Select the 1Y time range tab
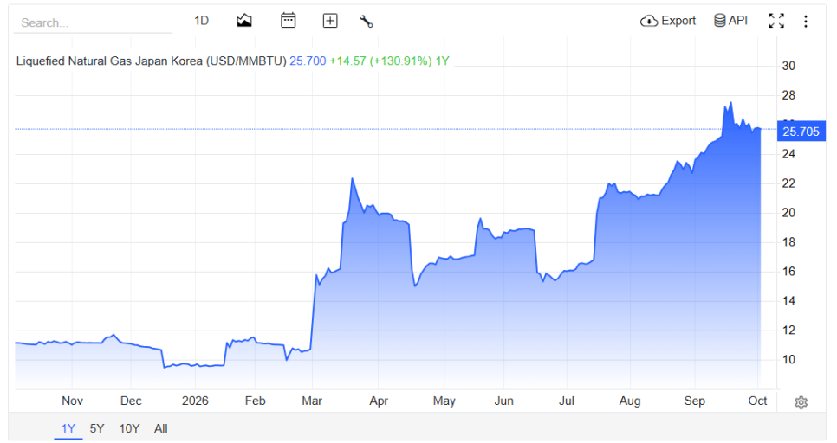The image size is (837, 443). coord(68,428)
